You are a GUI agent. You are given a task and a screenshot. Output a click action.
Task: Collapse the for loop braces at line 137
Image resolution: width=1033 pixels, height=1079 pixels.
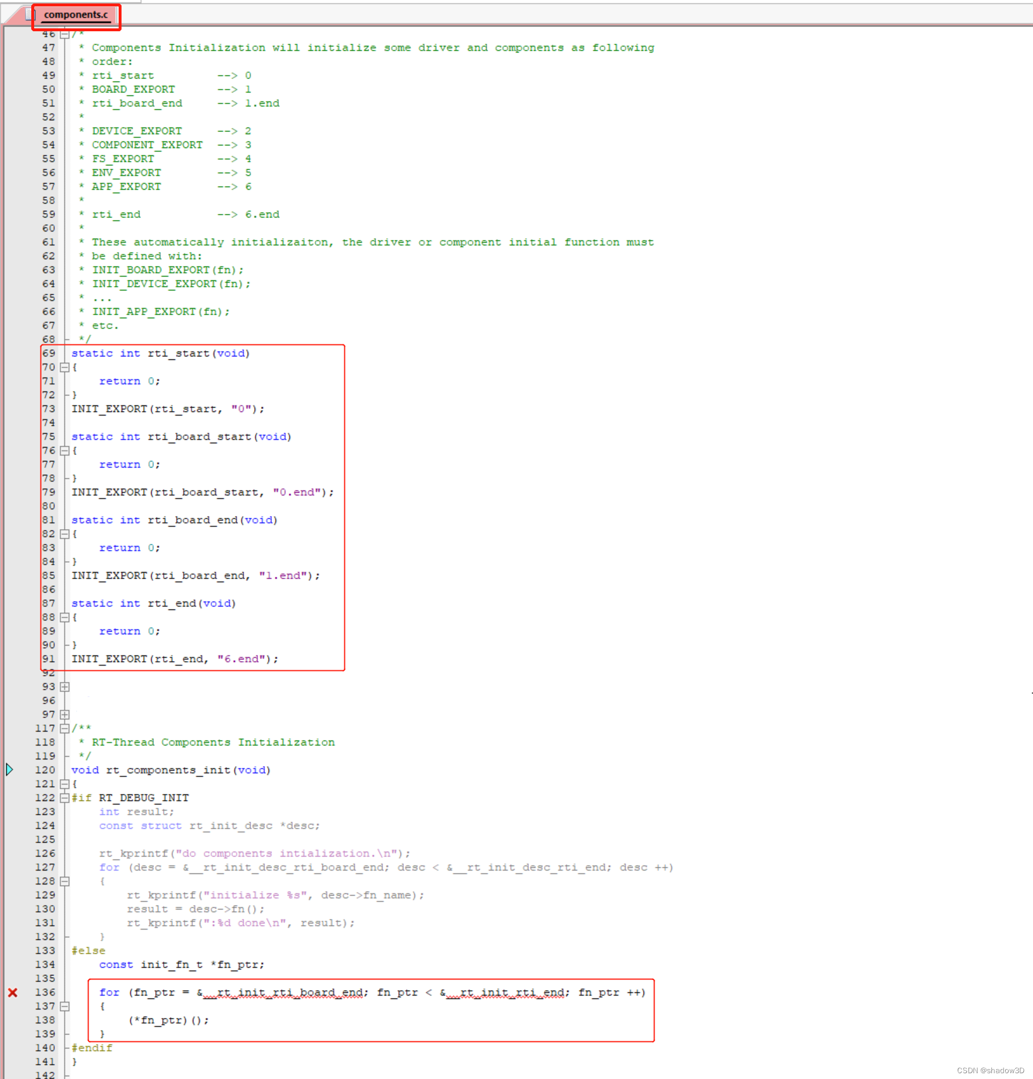65,1007
